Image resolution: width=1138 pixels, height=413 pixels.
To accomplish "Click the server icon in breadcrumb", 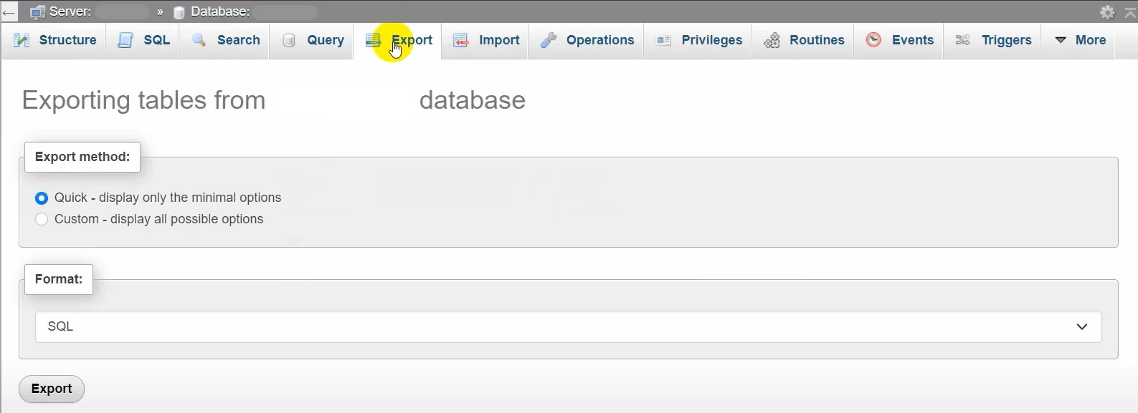I will [37, 12].
